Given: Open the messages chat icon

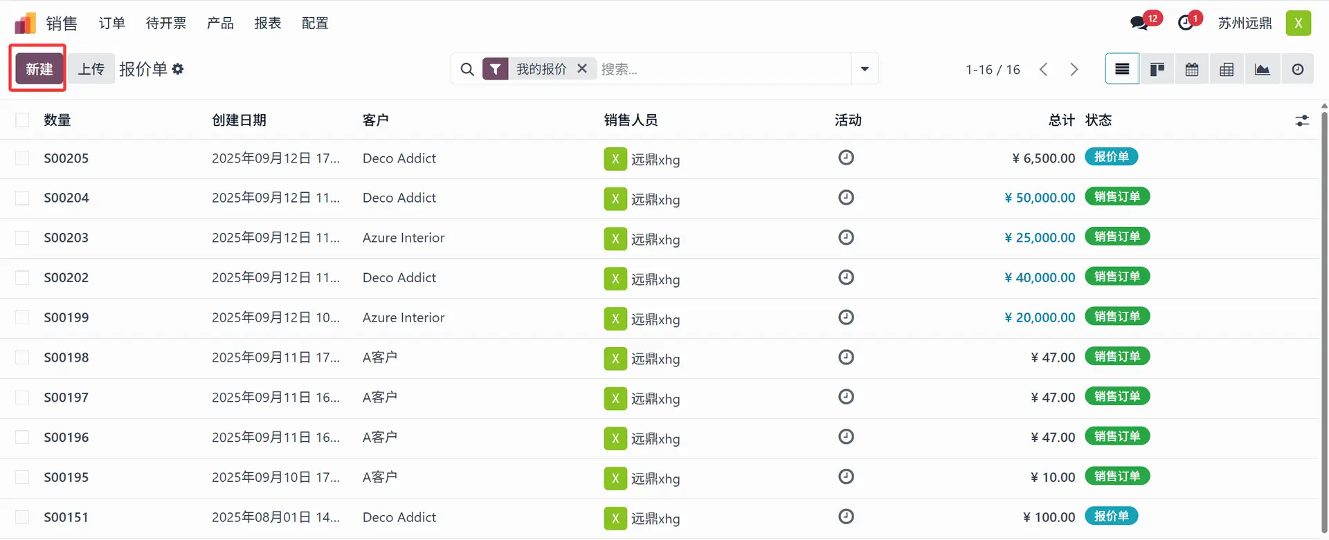Looking at the screenshot, I should (1139, 23).
